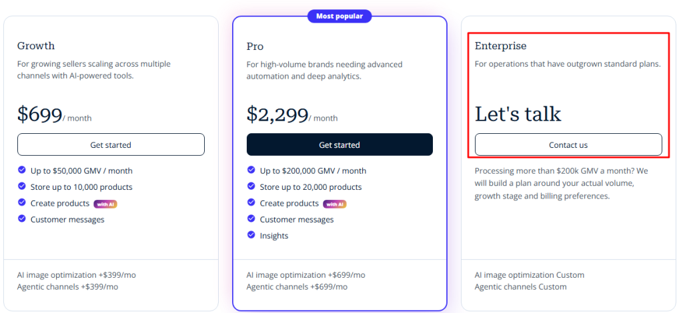Click Agentic channels +$699/mo add-on text
The height and width of the screenshot is (313, 683).
click(297, 287)
